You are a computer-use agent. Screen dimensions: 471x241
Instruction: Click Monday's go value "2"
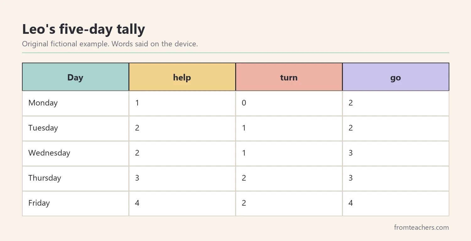point(351,103)
